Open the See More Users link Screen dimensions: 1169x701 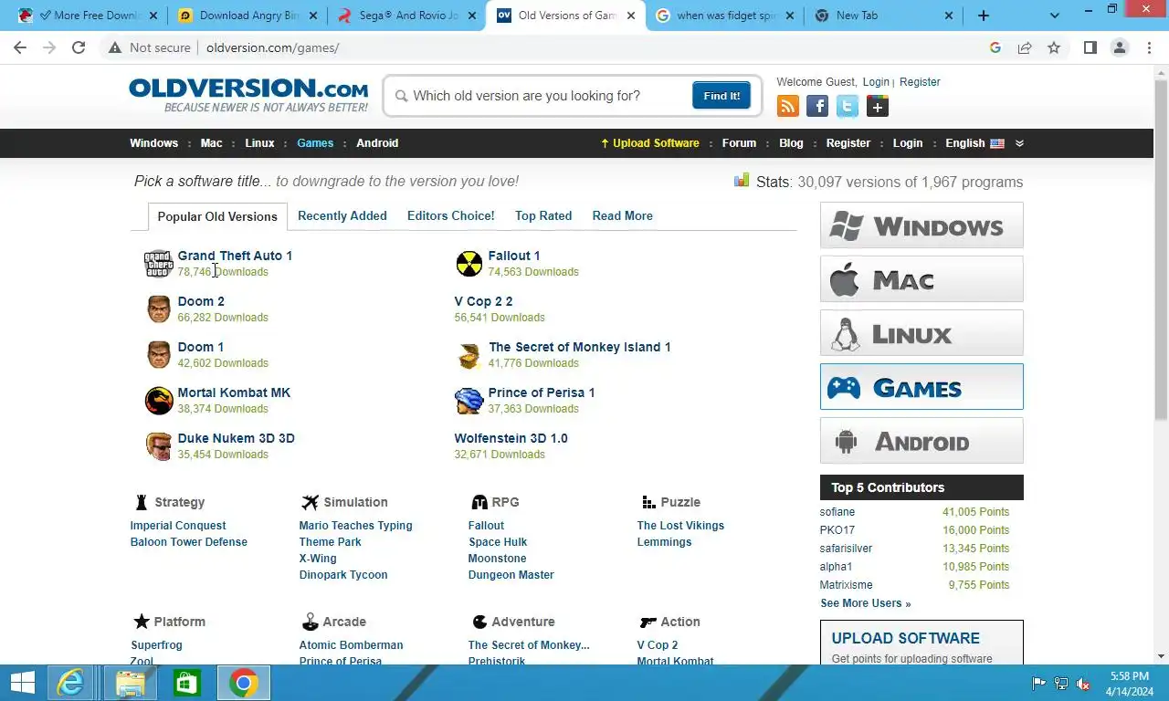tap(865, 603)
